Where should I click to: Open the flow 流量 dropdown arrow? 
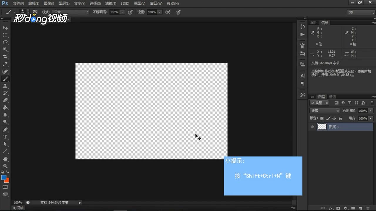point(160,12)
